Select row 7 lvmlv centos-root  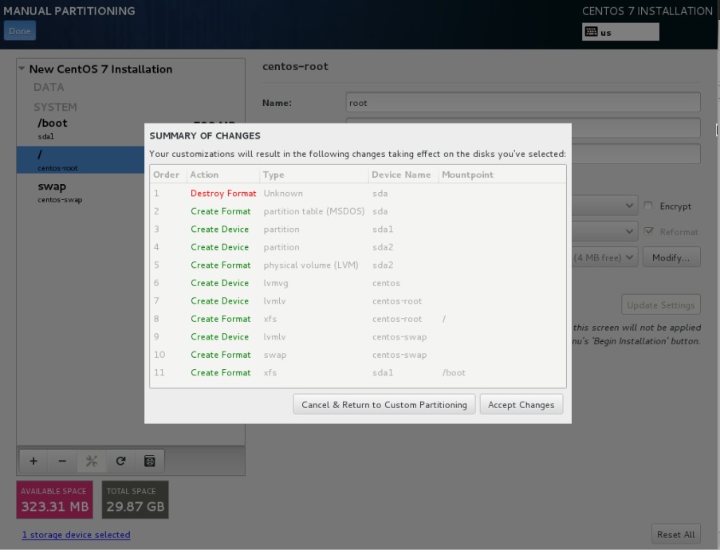(358, 301)
